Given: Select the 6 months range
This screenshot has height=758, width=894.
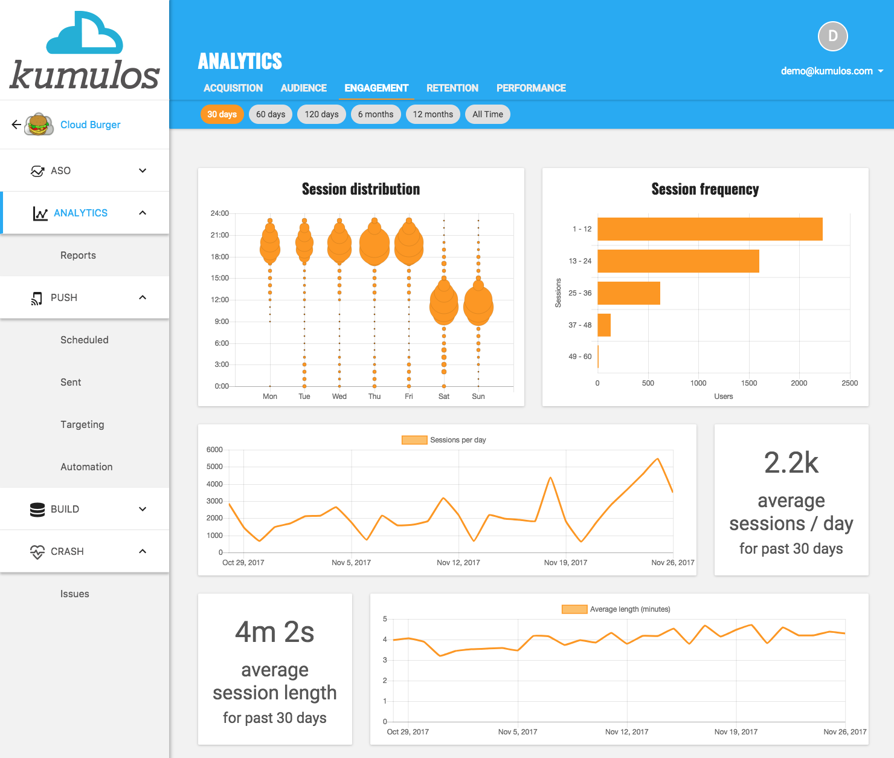Looking at the screenshot, I should point(376,114).
